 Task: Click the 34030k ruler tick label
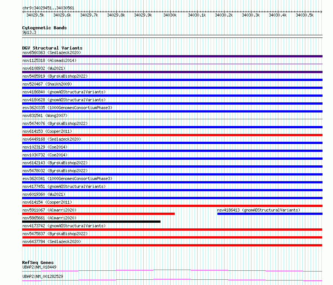click(170, 15)
